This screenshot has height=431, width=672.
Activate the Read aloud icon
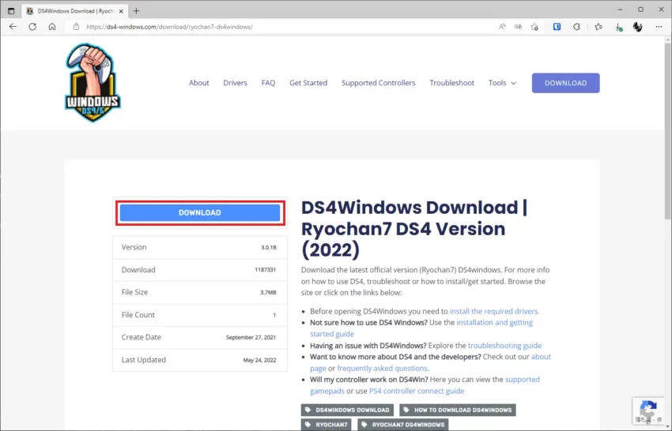pos(502,27)
